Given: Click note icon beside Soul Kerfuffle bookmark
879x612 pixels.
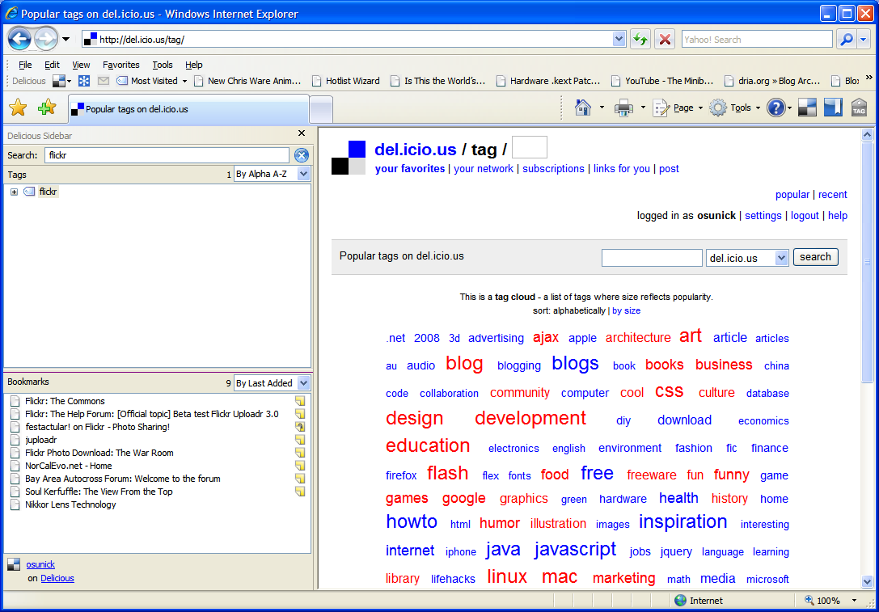Looking at the screenshot, I should coord(300,492).
